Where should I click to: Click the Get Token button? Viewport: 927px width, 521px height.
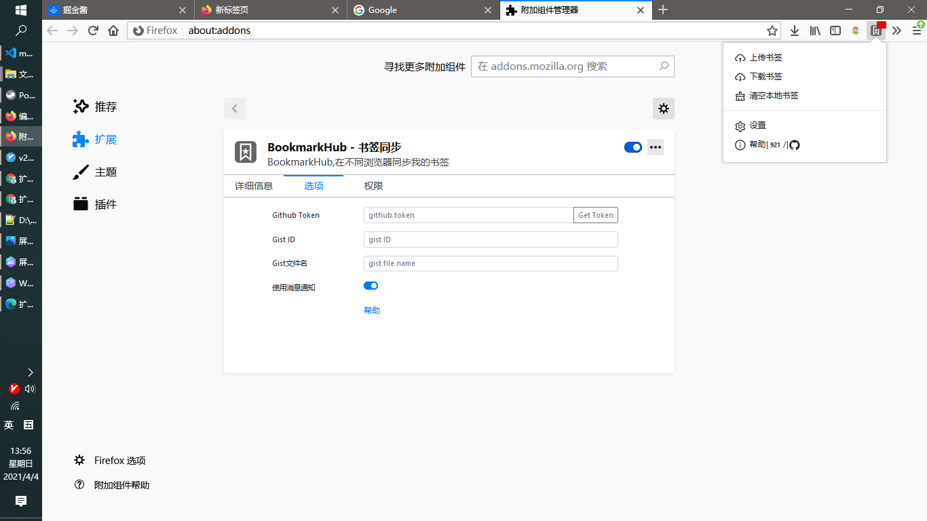click(596, 215)
